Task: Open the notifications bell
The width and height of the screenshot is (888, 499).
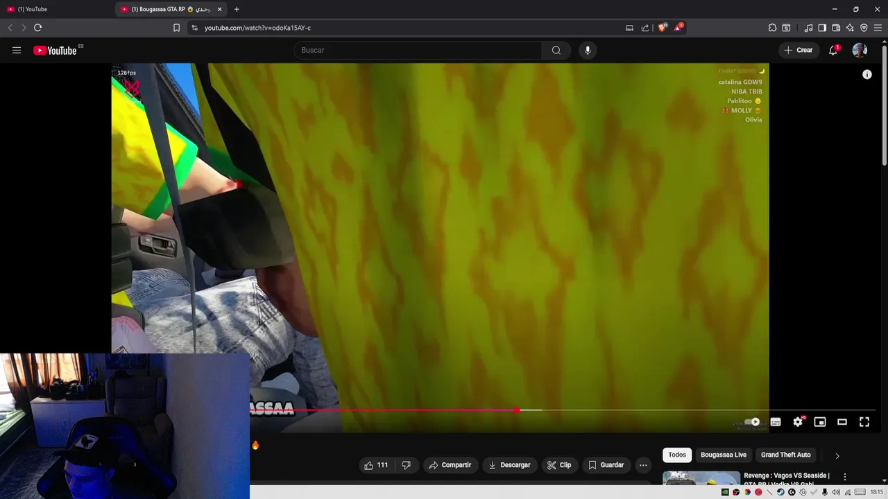Action: click(x=833, y=50)
